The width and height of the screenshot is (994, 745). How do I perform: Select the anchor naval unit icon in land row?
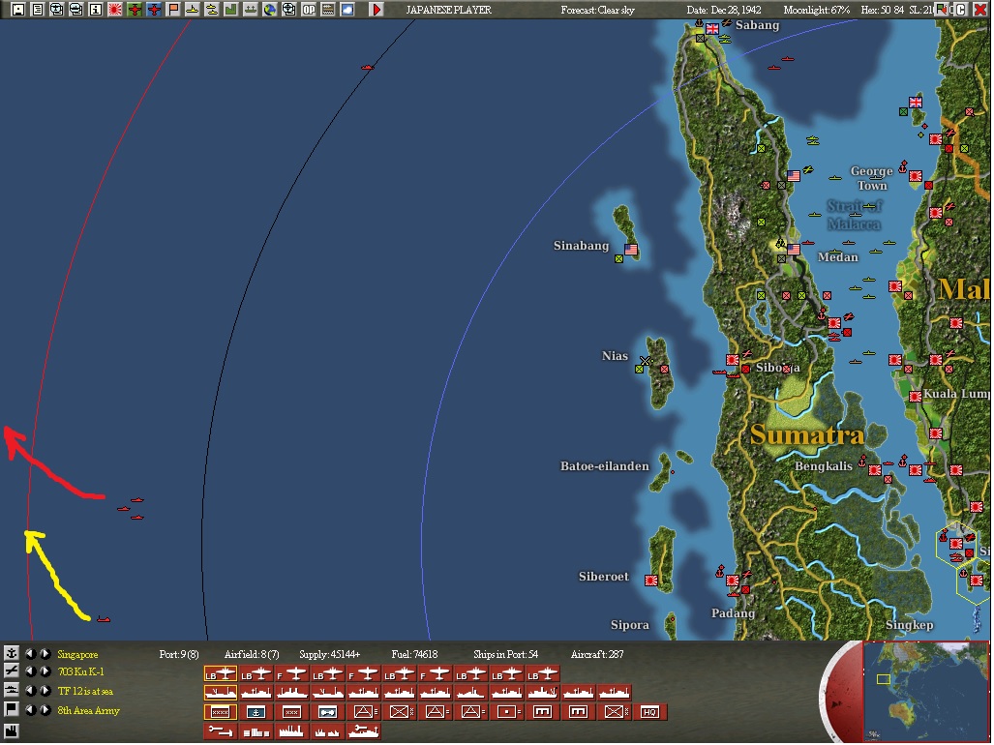pyautogui.click(x=256, y=712)
